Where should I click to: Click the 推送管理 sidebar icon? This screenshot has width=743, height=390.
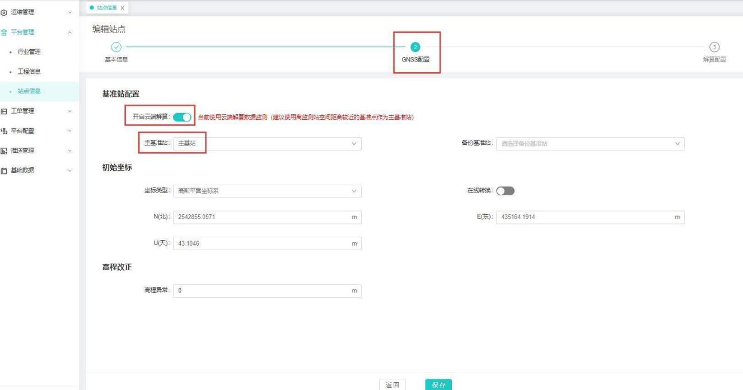(x=4, y=151)
